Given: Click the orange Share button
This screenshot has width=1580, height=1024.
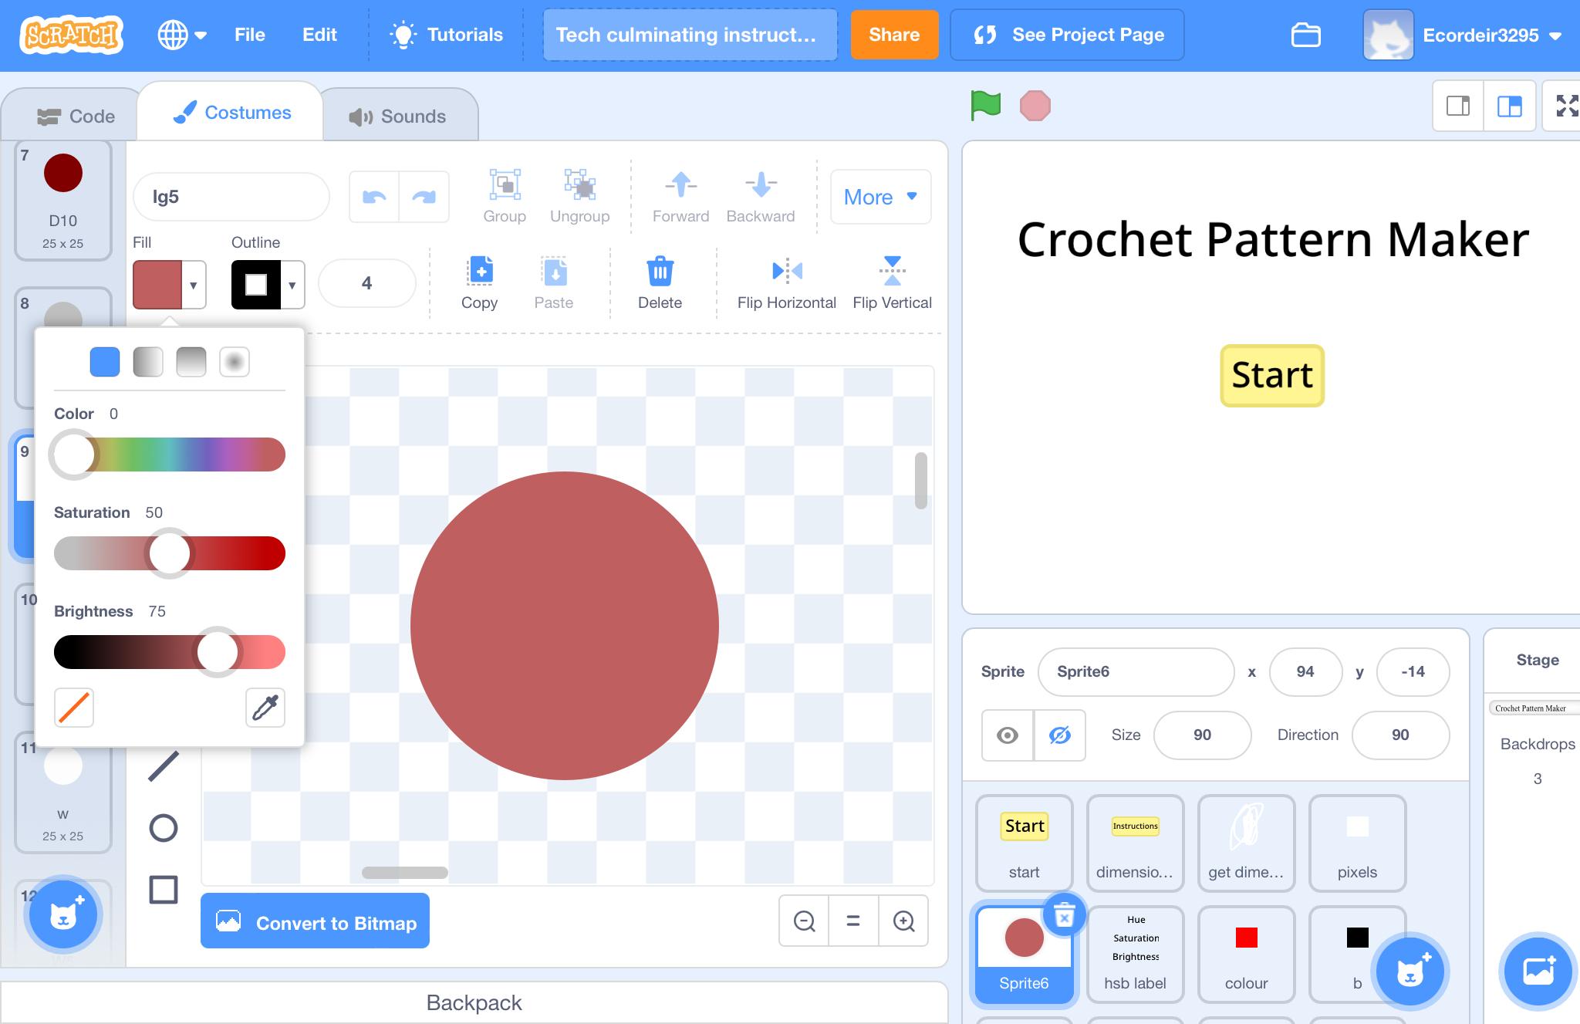Looking at the screenshot, I should [x=893, y=35].
